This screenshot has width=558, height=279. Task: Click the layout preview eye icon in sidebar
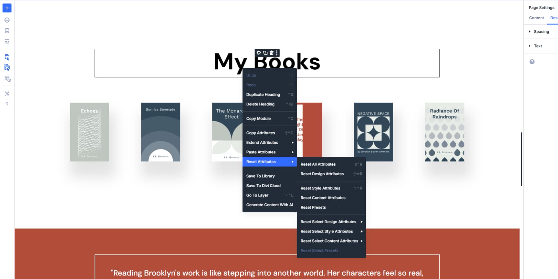point(7,79)
